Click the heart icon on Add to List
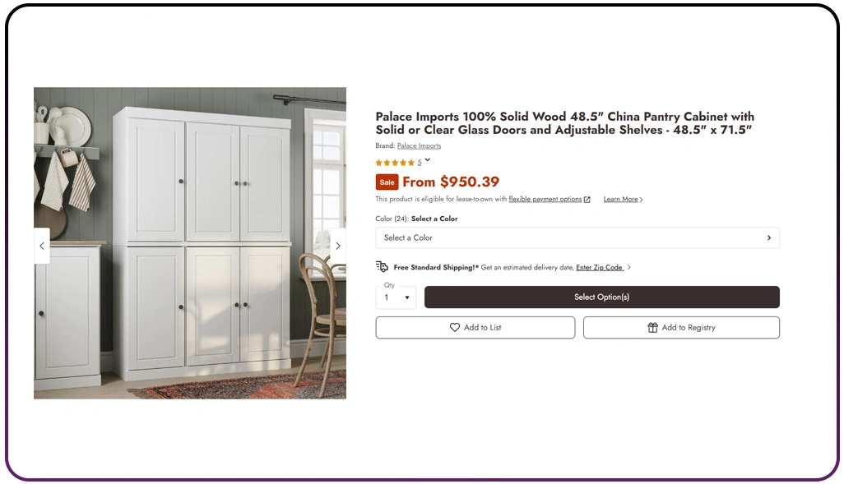Screen dimensions: 844x484 (x=455, y=328)
